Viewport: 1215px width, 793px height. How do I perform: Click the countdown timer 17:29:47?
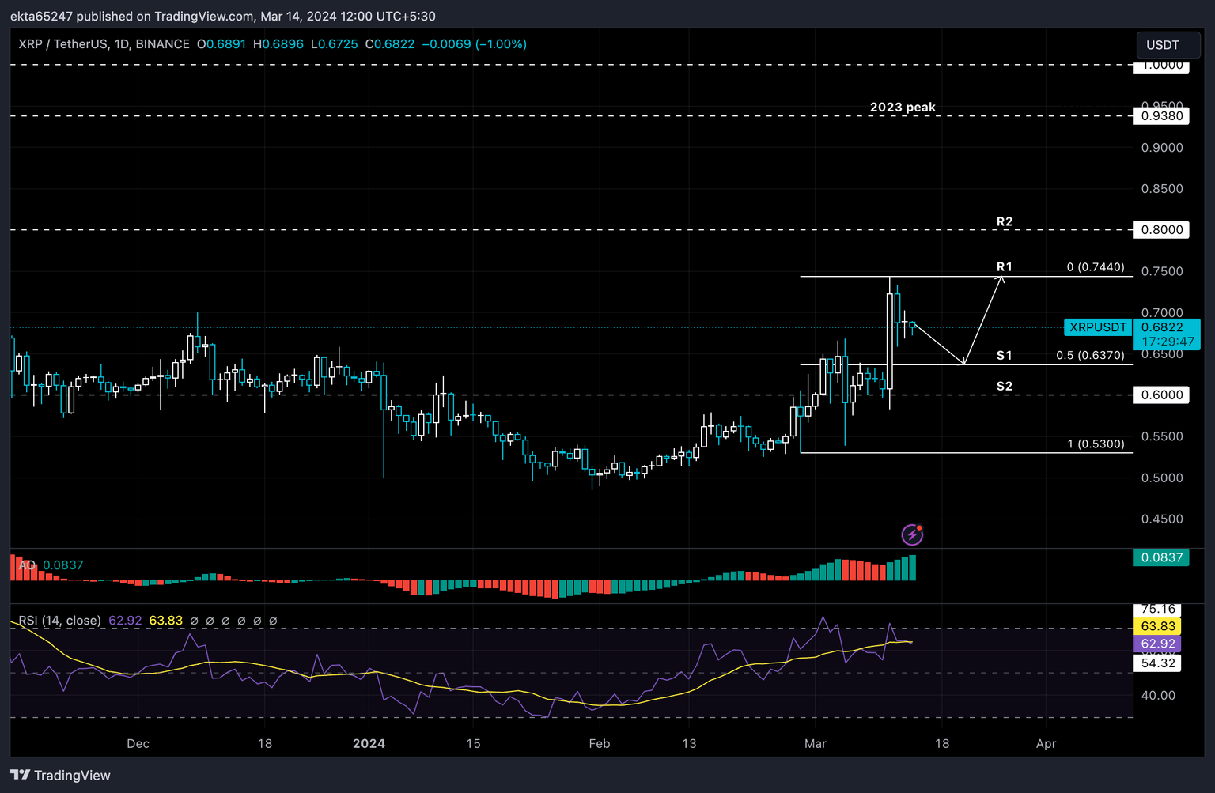pos(1166,342)
